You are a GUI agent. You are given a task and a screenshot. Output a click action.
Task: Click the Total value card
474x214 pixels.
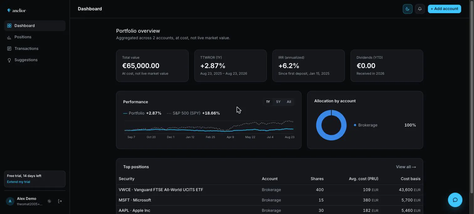pos(152,66)
